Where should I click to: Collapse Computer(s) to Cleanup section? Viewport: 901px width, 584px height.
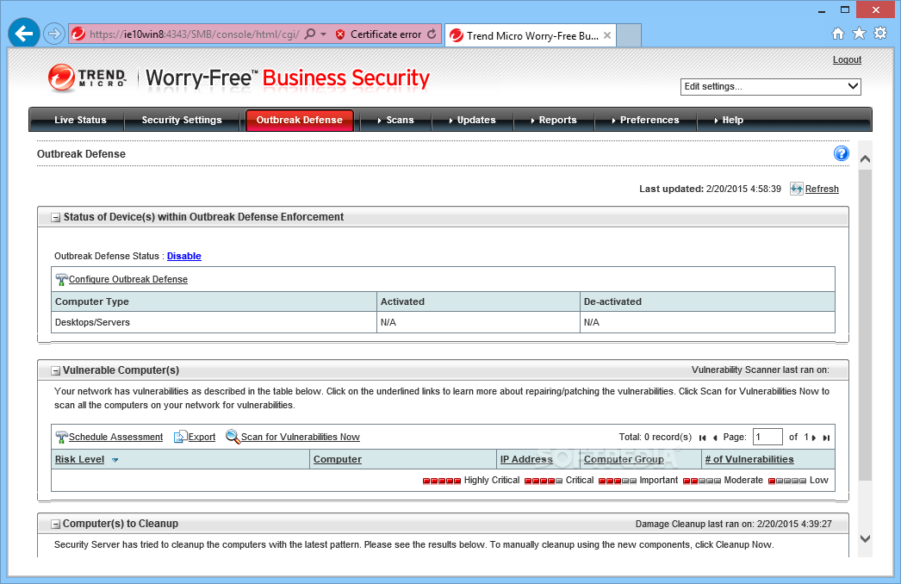[x=56, y=525]
